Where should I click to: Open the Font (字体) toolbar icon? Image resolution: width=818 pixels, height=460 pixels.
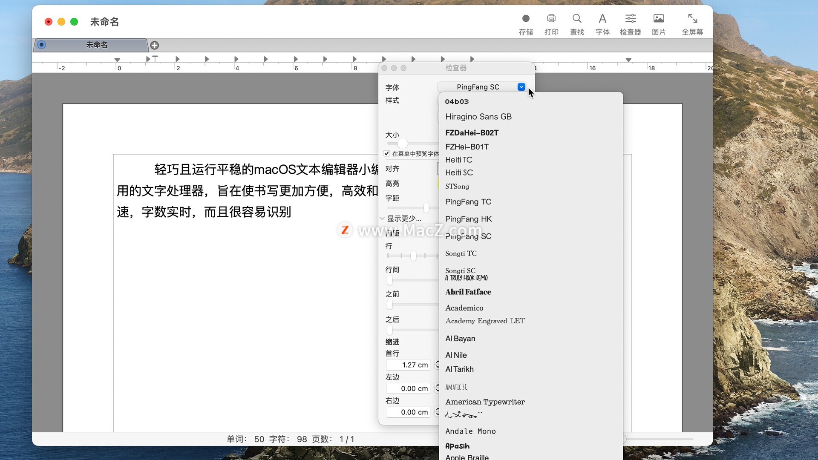(x=602, y=19)
